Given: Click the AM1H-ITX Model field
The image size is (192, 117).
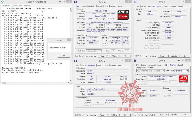Looking at the screenshot, I should coord(100,73).
